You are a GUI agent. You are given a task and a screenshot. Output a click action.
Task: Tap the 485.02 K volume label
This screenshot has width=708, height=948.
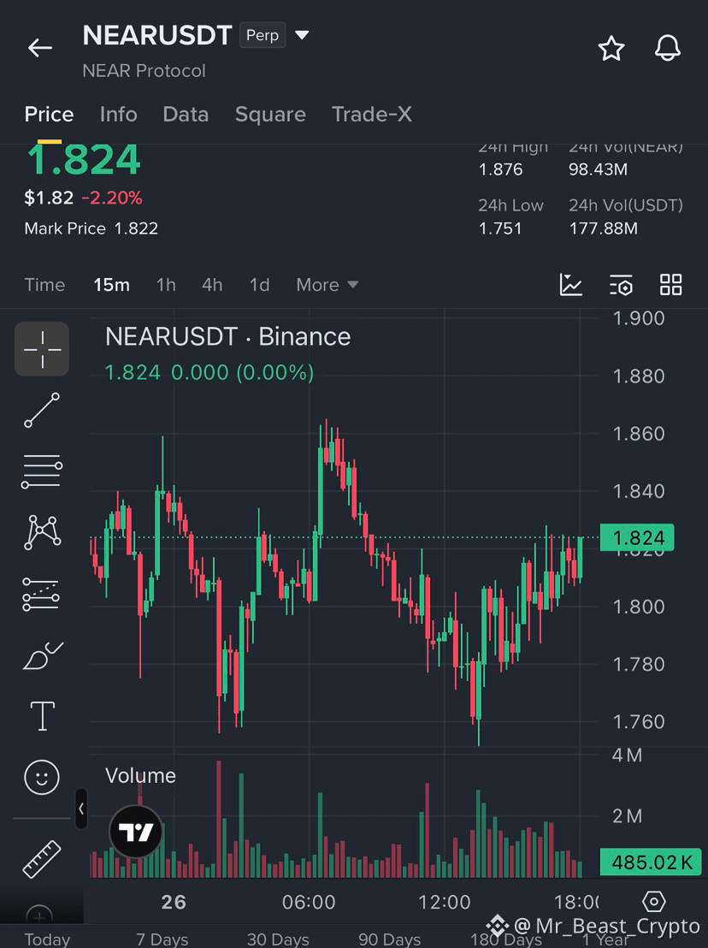[x=652, y=862]
